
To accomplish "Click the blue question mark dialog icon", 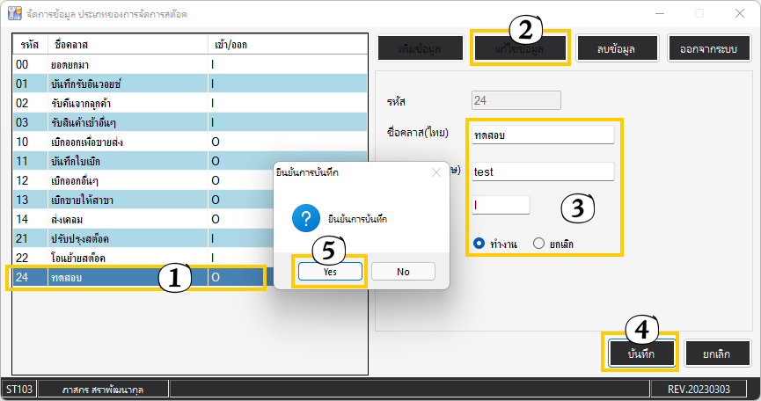I will click(303, 217).
